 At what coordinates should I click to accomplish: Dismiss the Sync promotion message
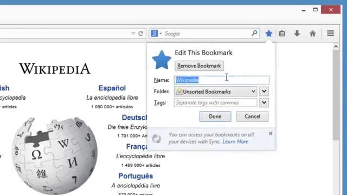click(271, 134)
